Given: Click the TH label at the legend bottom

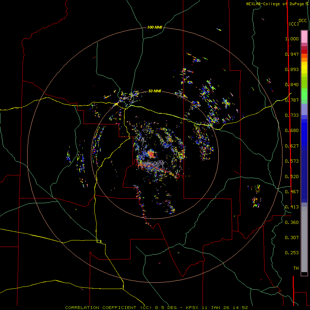Looking at the screenshot, I should [296, 268].
